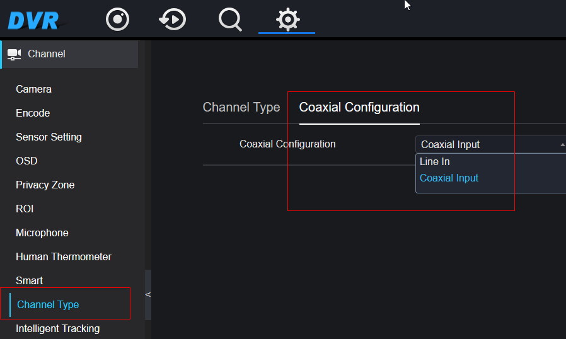Open the Camera menu item
The height and width of the screenshot is (339, 566).
(33, 89)
